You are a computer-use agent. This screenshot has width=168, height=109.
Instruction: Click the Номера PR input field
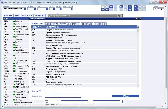pos(50,91)
